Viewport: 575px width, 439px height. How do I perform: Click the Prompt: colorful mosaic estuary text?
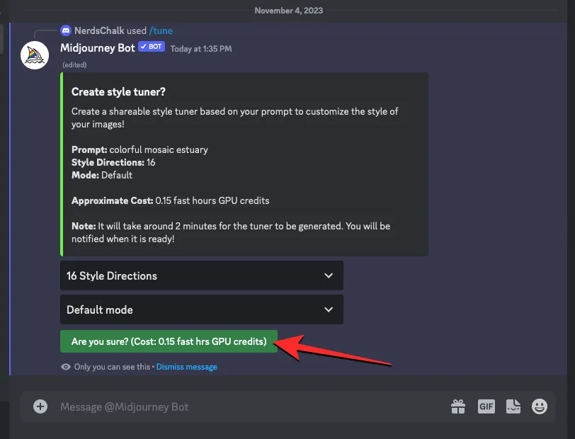click(140, 149)
